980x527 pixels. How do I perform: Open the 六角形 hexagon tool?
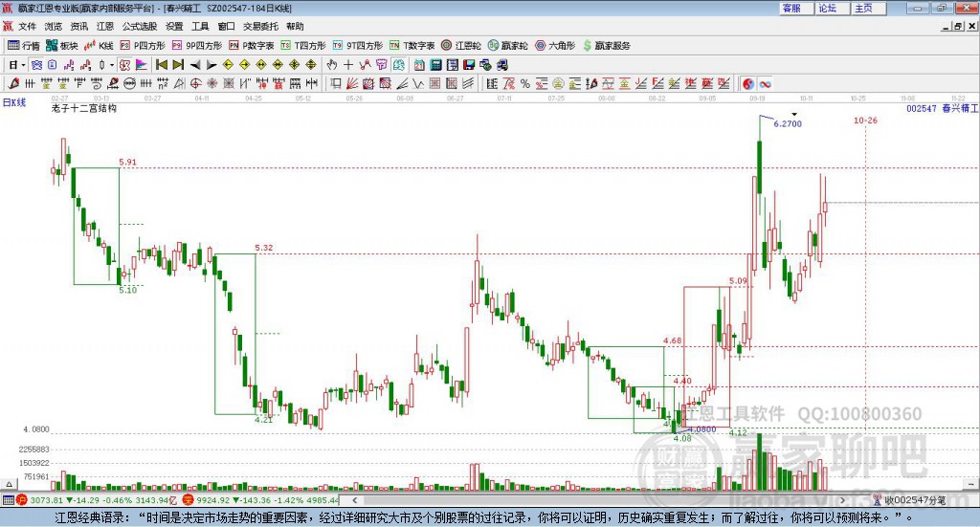[x=555, y=46]
